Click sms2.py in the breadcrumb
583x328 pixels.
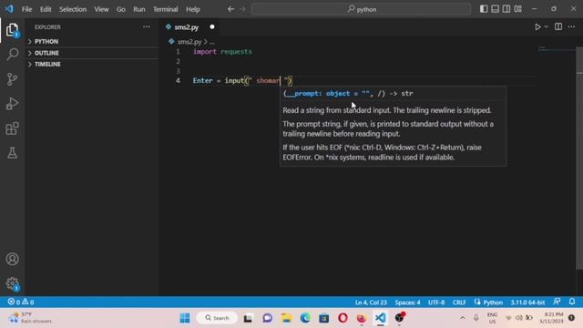tap(189, 42)
